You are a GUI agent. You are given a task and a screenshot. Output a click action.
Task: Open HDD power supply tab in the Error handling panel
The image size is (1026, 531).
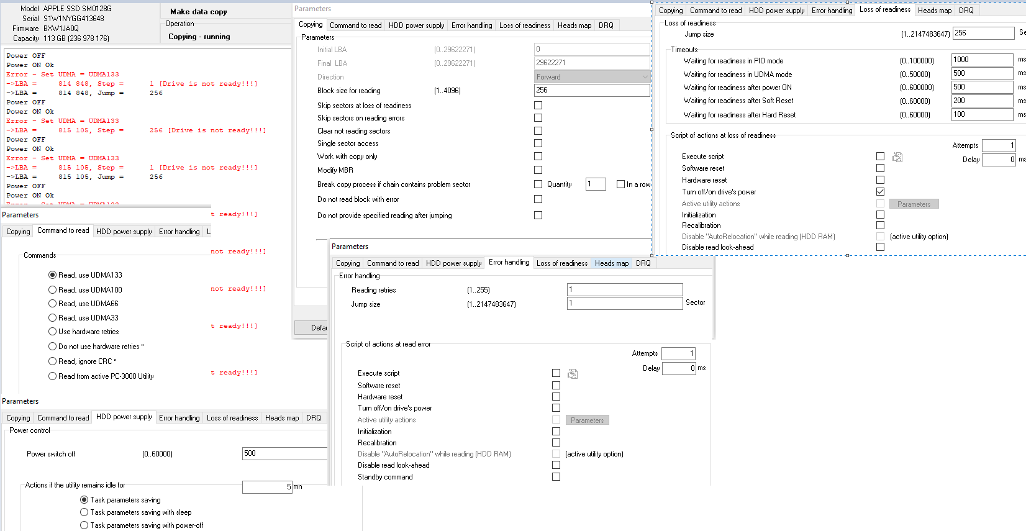453,263
